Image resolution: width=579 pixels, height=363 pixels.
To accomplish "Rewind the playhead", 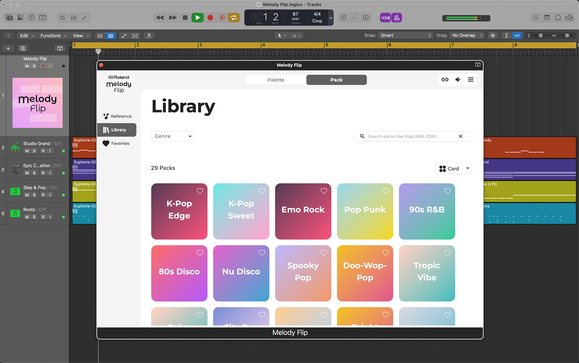I will tap(160, 18).
